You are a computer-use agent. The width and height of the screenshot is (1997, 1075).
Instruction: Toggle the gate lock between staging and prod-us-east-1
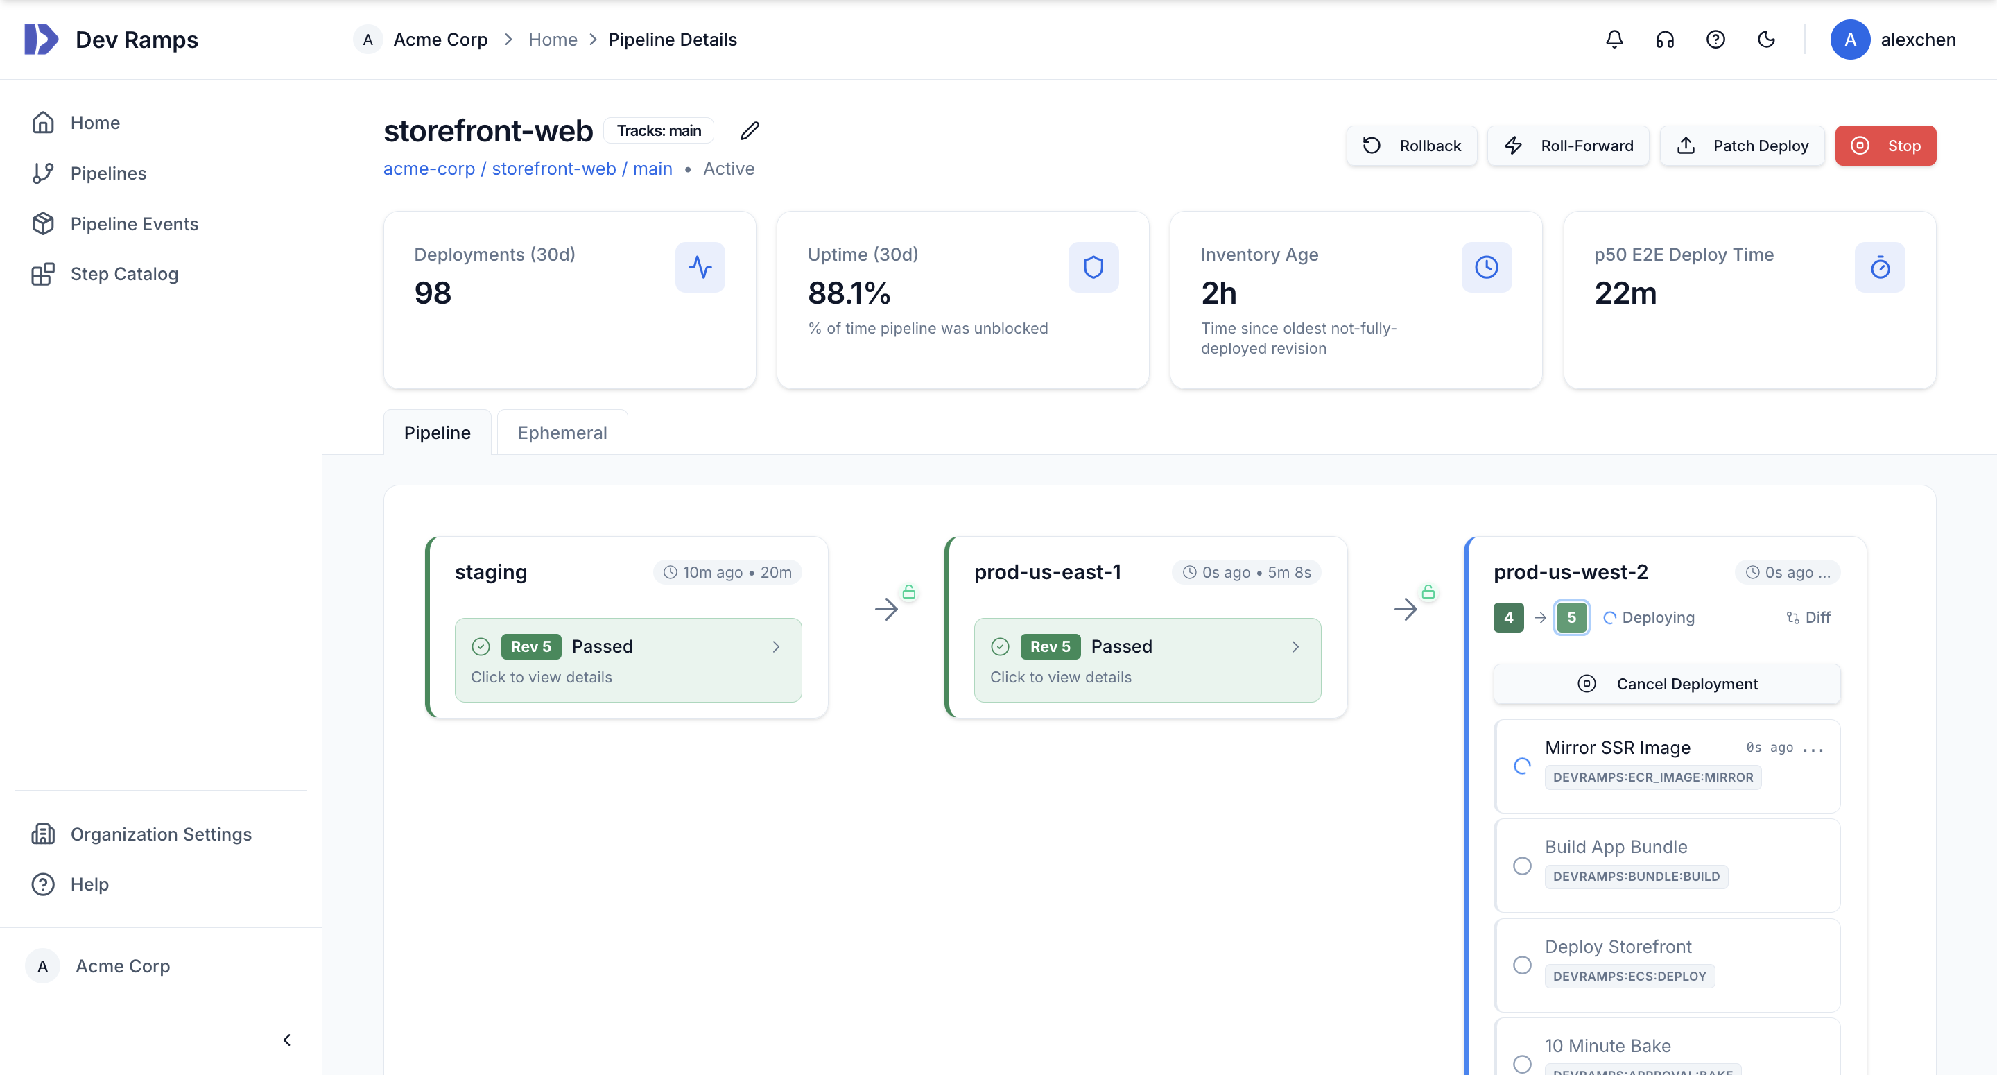(908, 592)
